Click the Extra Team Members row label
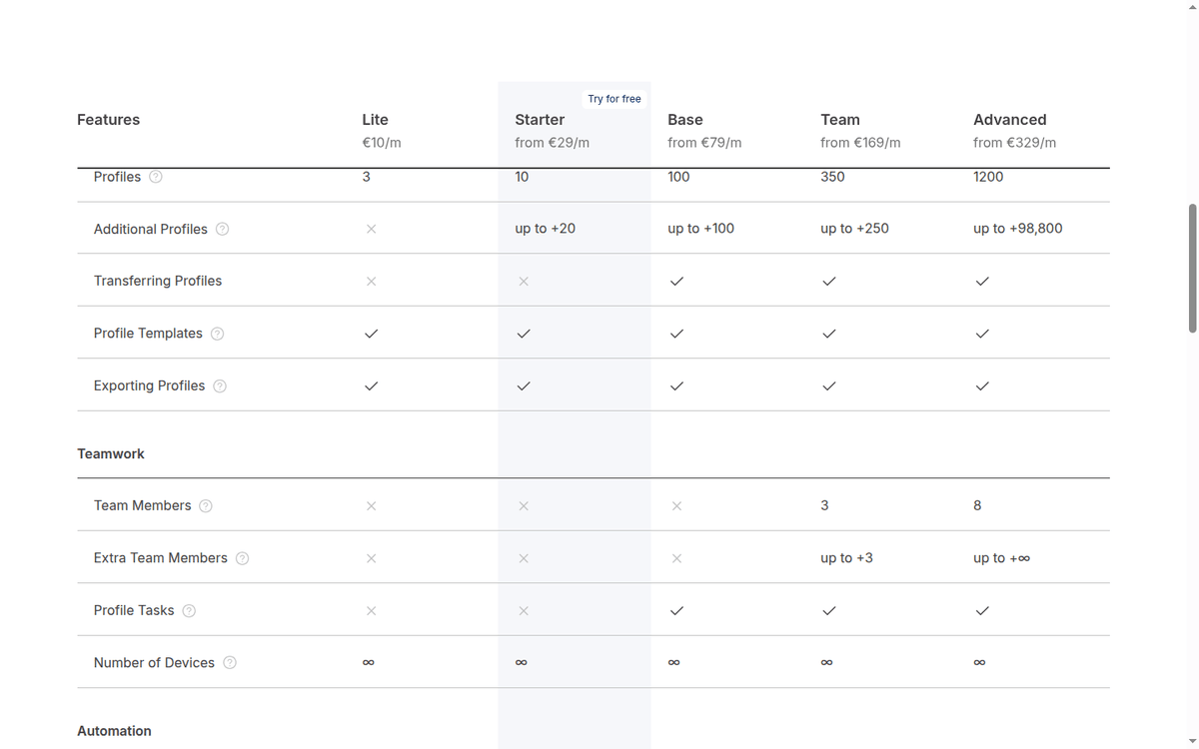The height and width of the screenshot is (749, 1199). (x=161, y=558)
